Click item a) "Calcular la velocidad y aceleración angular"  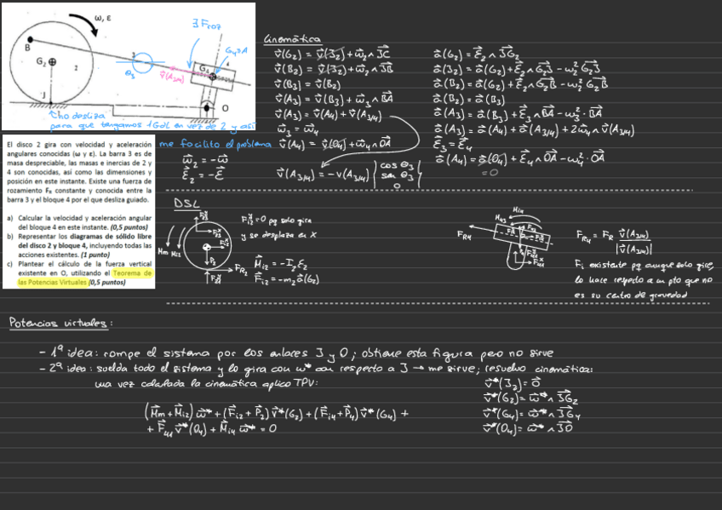(x=79, y=222)
